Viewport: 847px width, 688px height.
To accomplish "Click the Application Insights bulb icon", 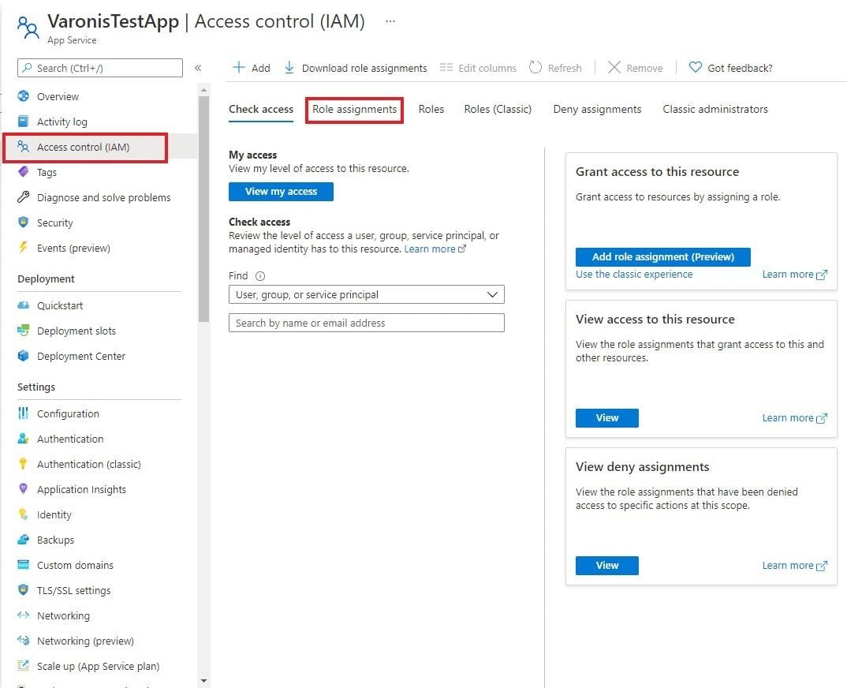I will (23, 489).
